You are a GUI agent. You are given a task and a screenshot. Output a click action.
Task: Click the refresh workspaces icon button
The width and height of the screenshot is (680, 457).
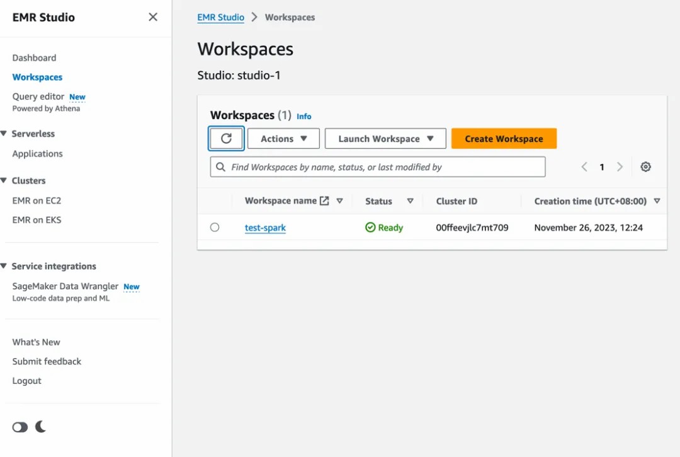coord(226,139)
